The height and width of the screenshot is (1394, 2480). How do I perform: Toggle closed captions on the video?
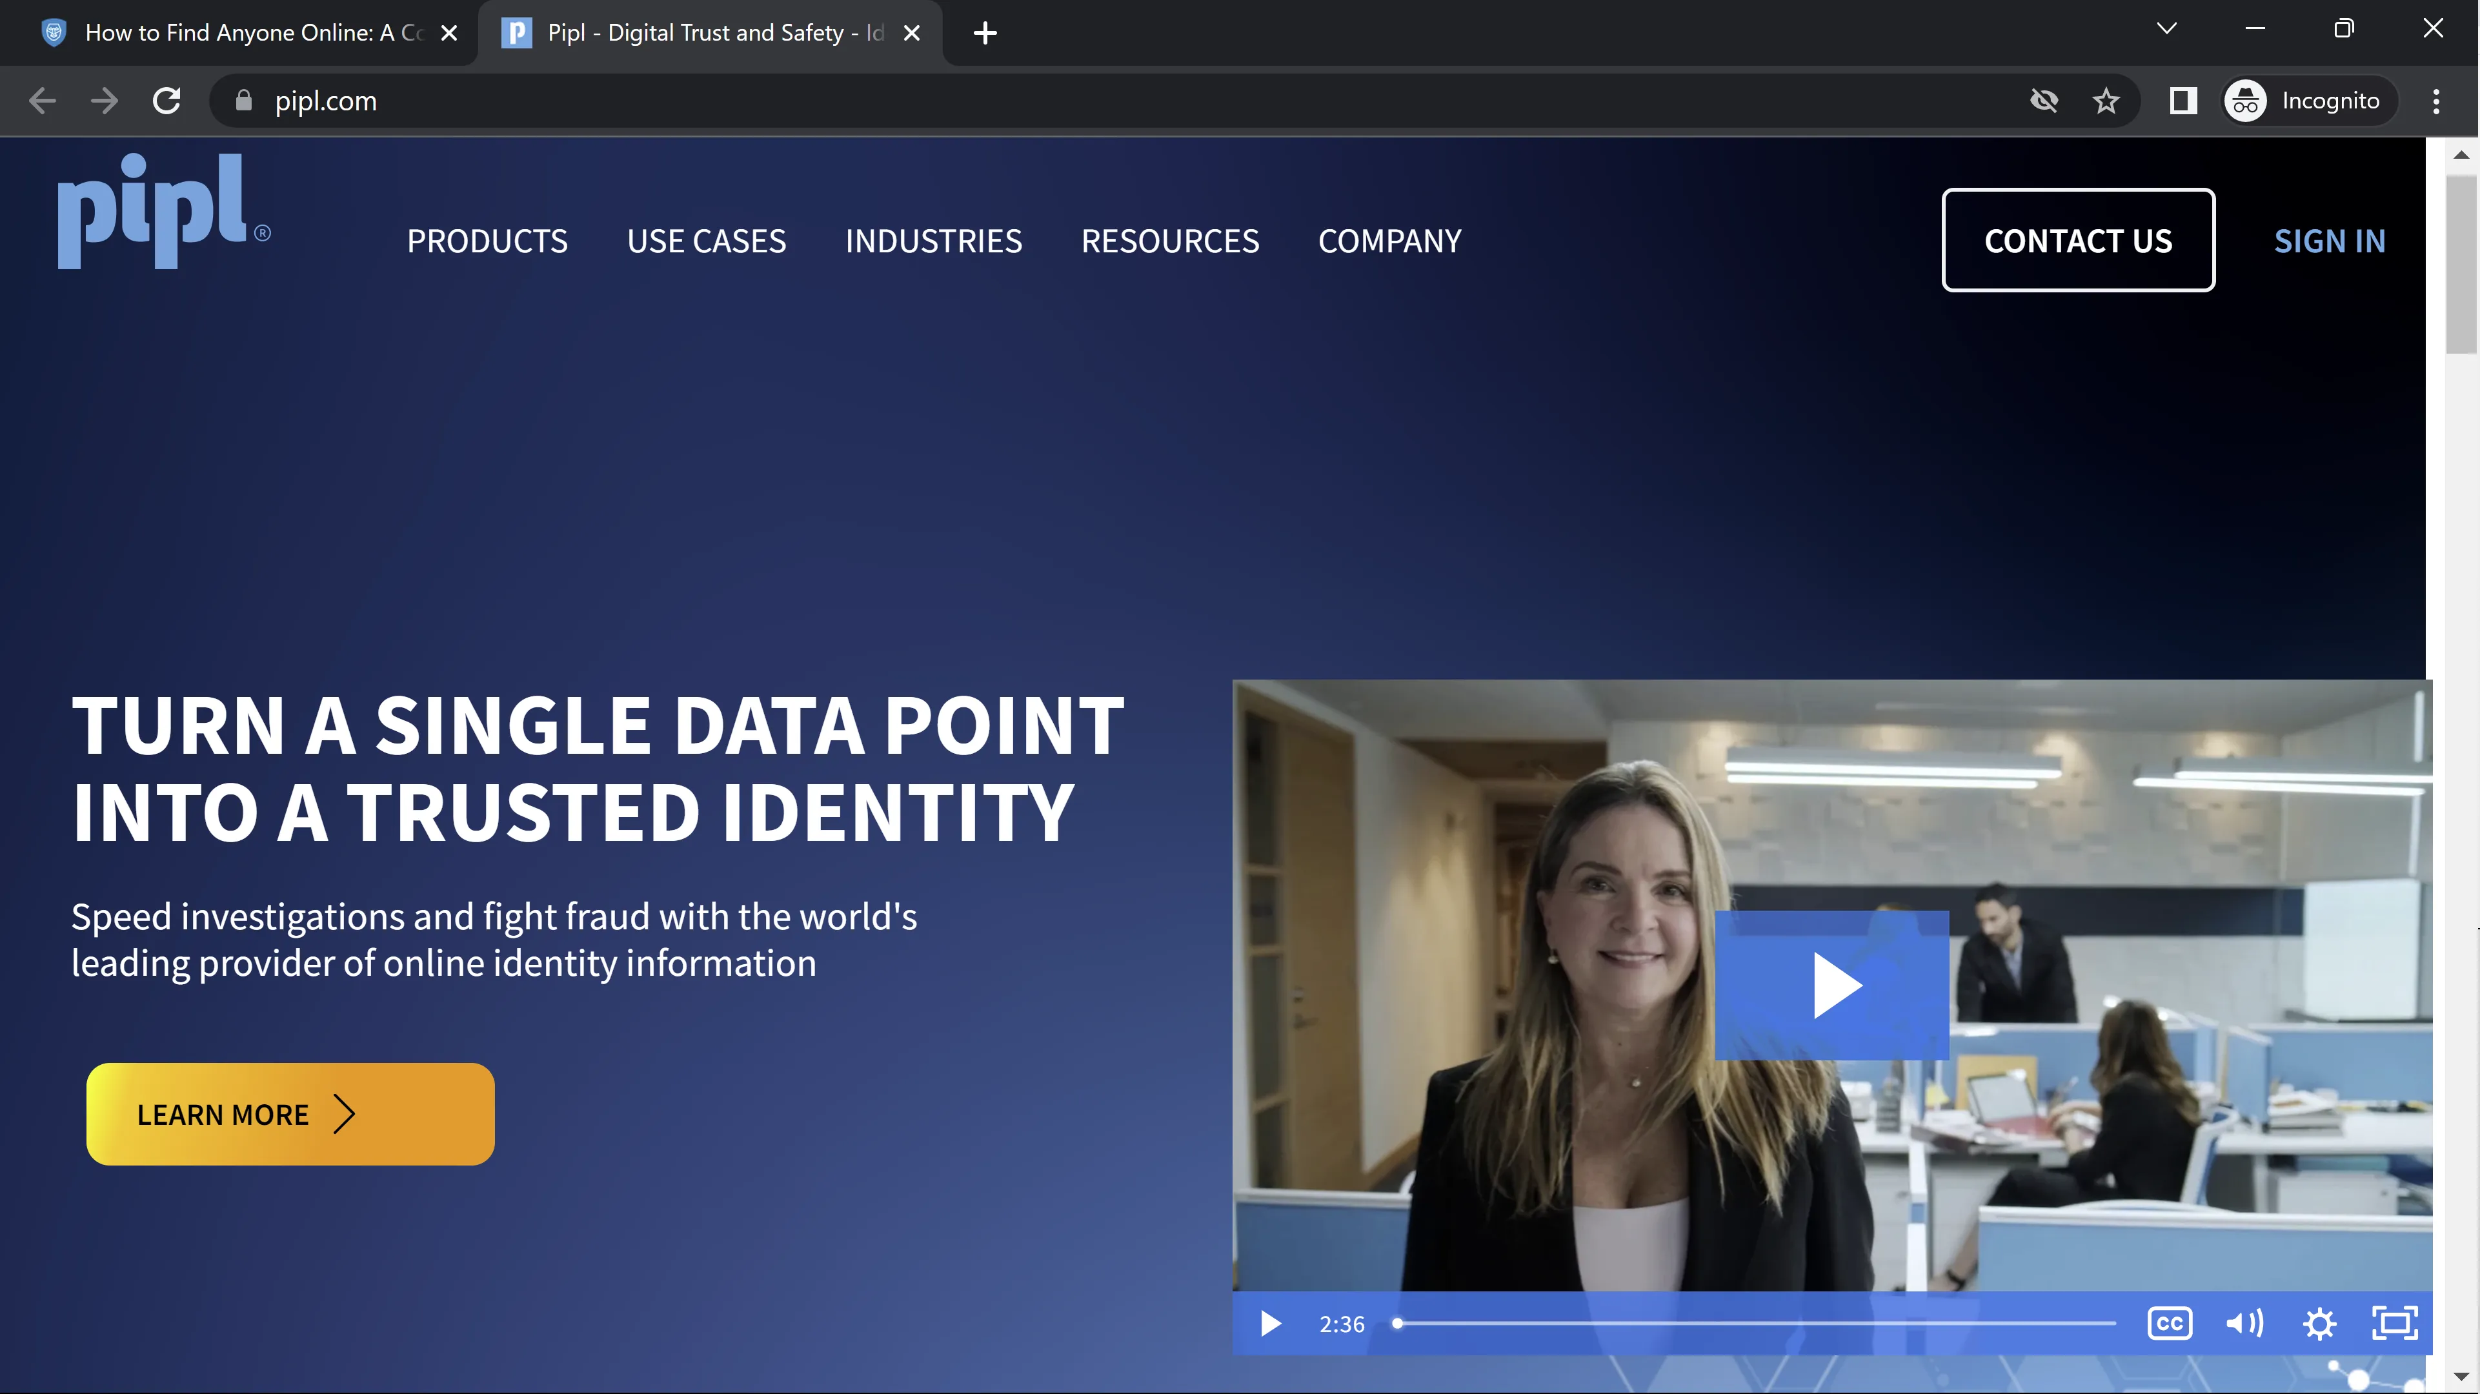click(x=2169, y=1323)
